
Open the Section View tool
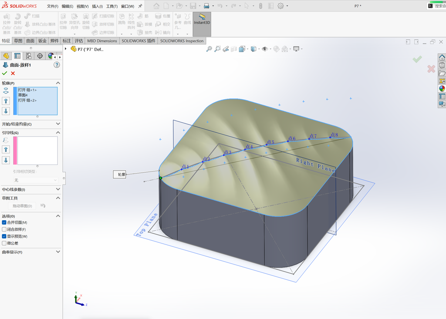click(x=234, y=49)
